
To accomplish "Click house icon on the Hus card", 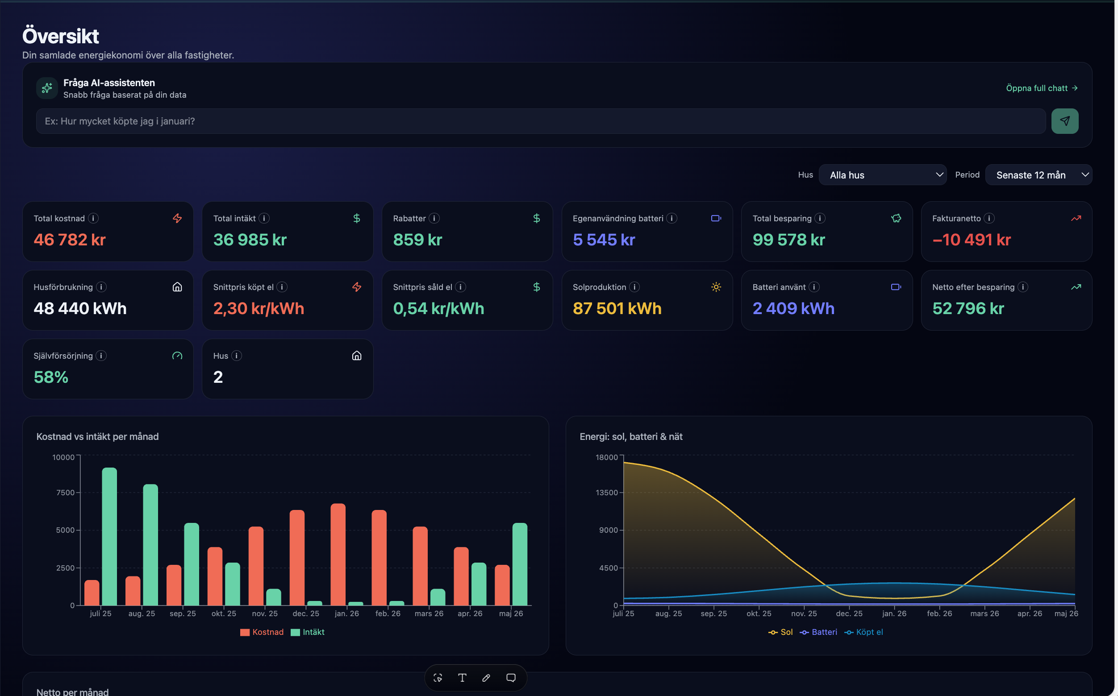I will coord(357,356).
